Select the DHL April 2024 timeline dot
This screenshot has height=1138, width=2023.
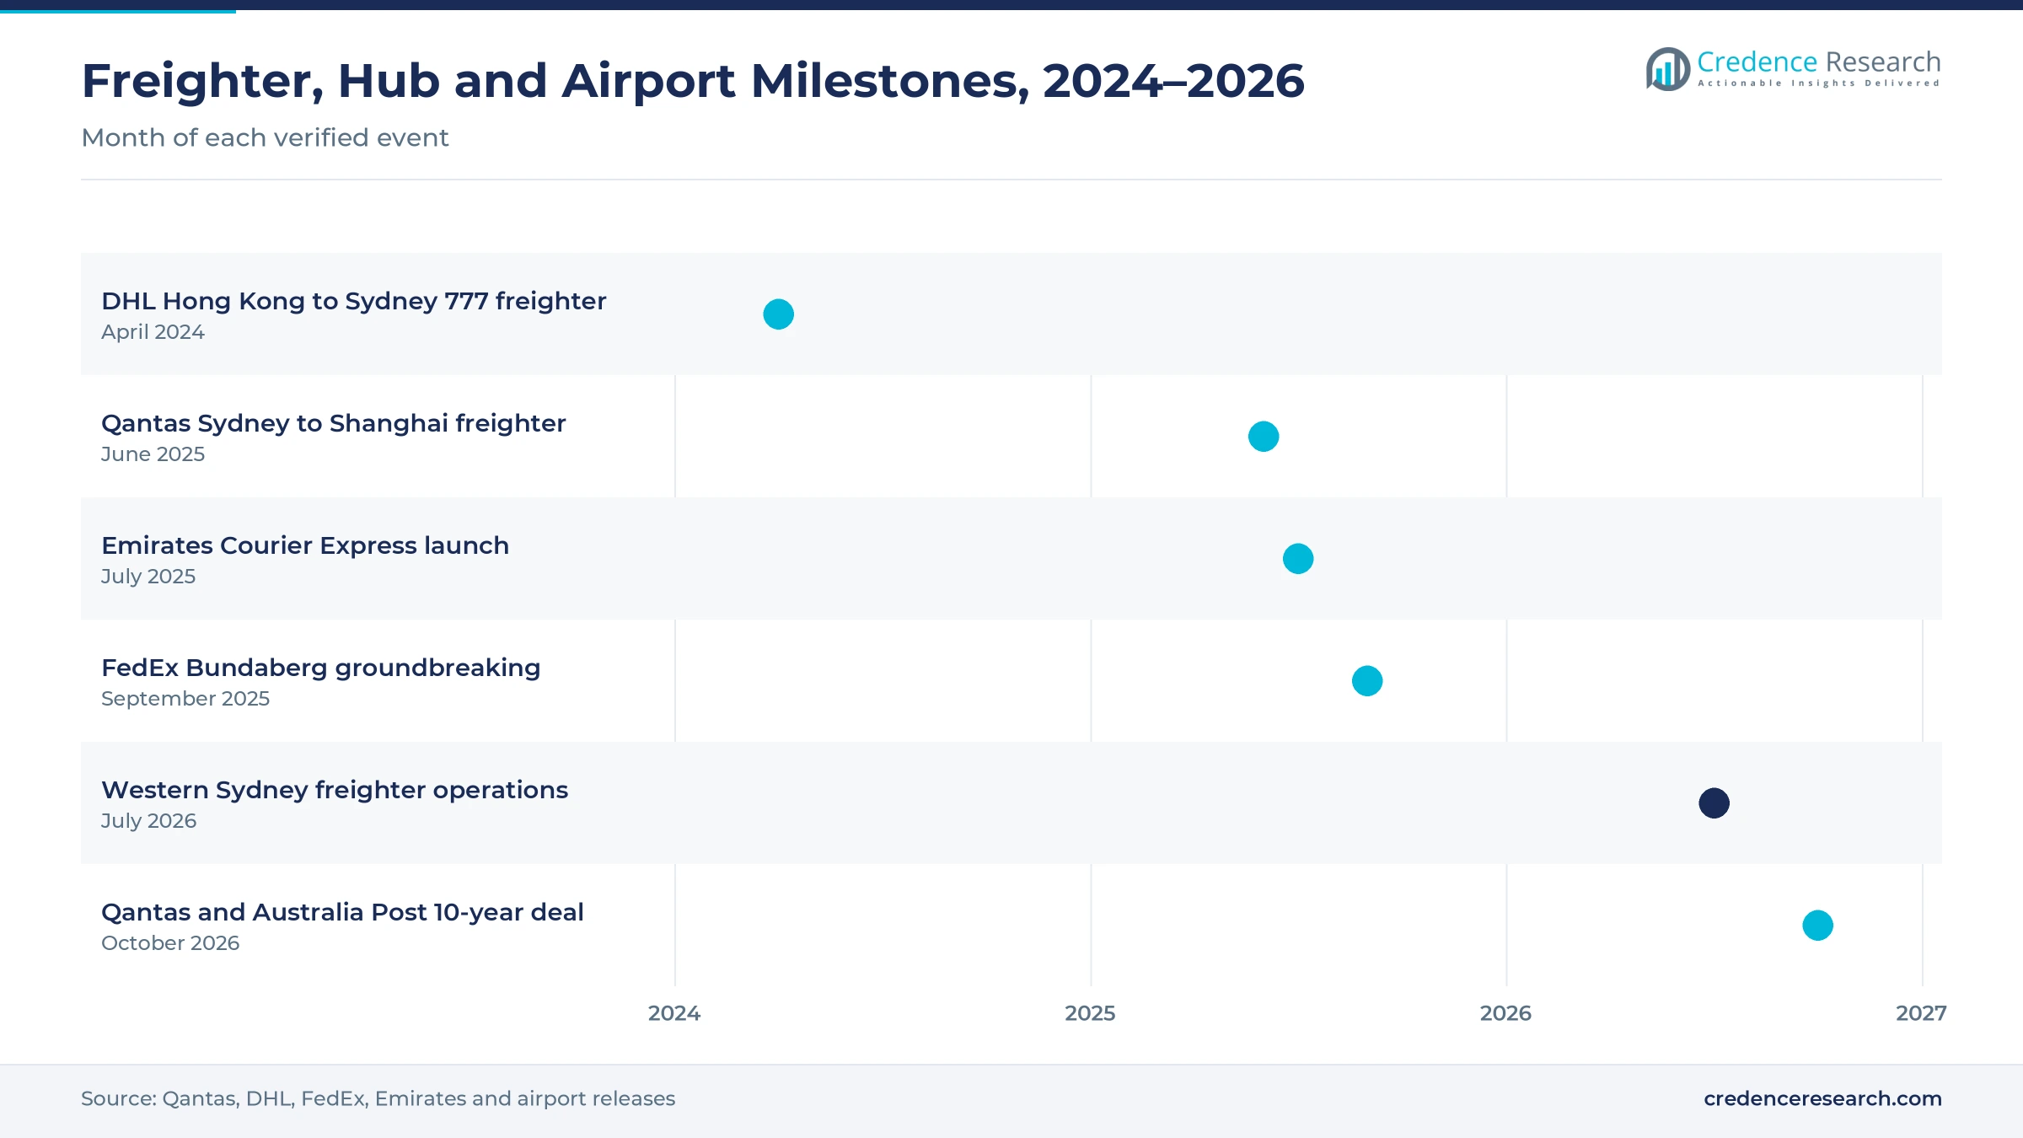[x=778, y=314]
